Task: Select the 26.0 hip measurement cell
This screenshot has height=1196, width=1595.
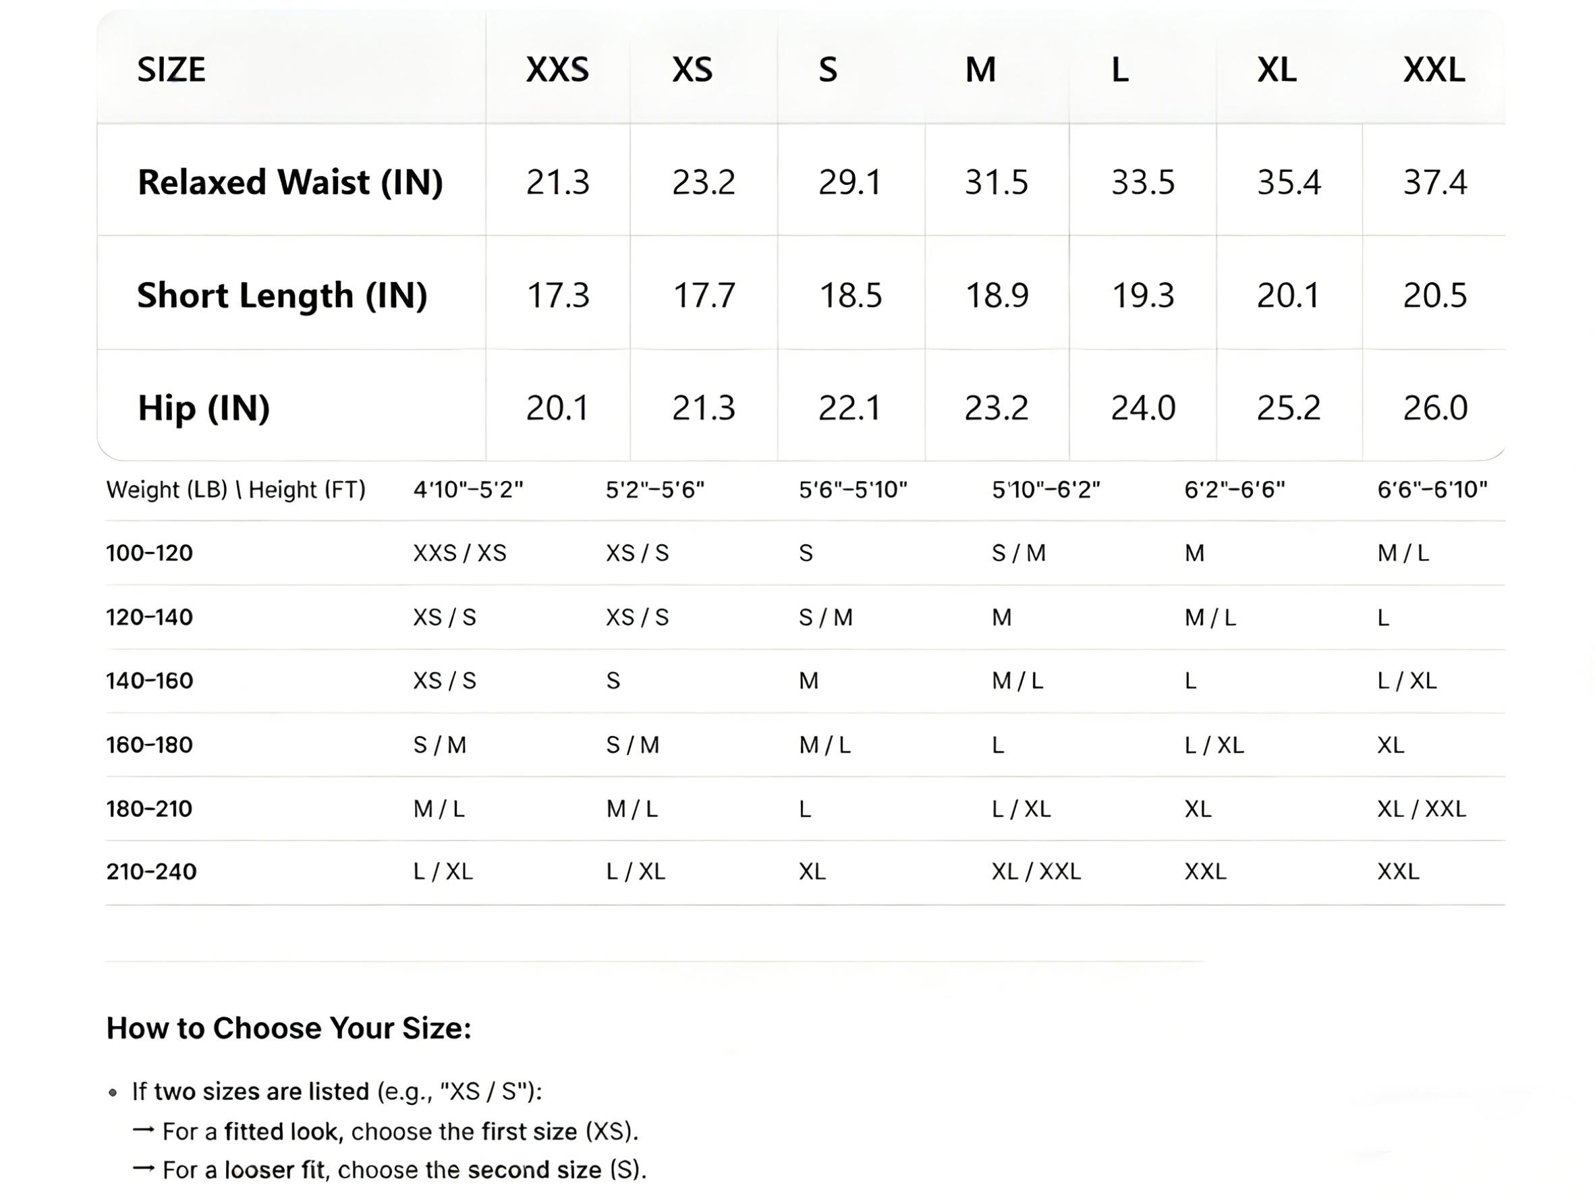Action: (x=1434, y=408)
